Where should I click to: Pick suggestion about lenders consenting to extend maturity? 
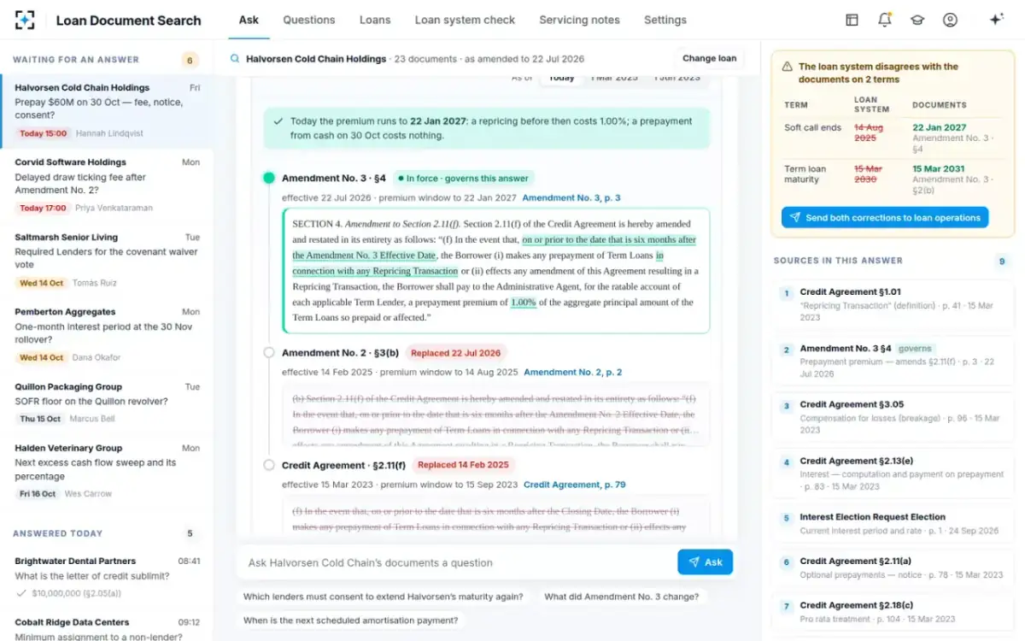(x=384, y=597)
